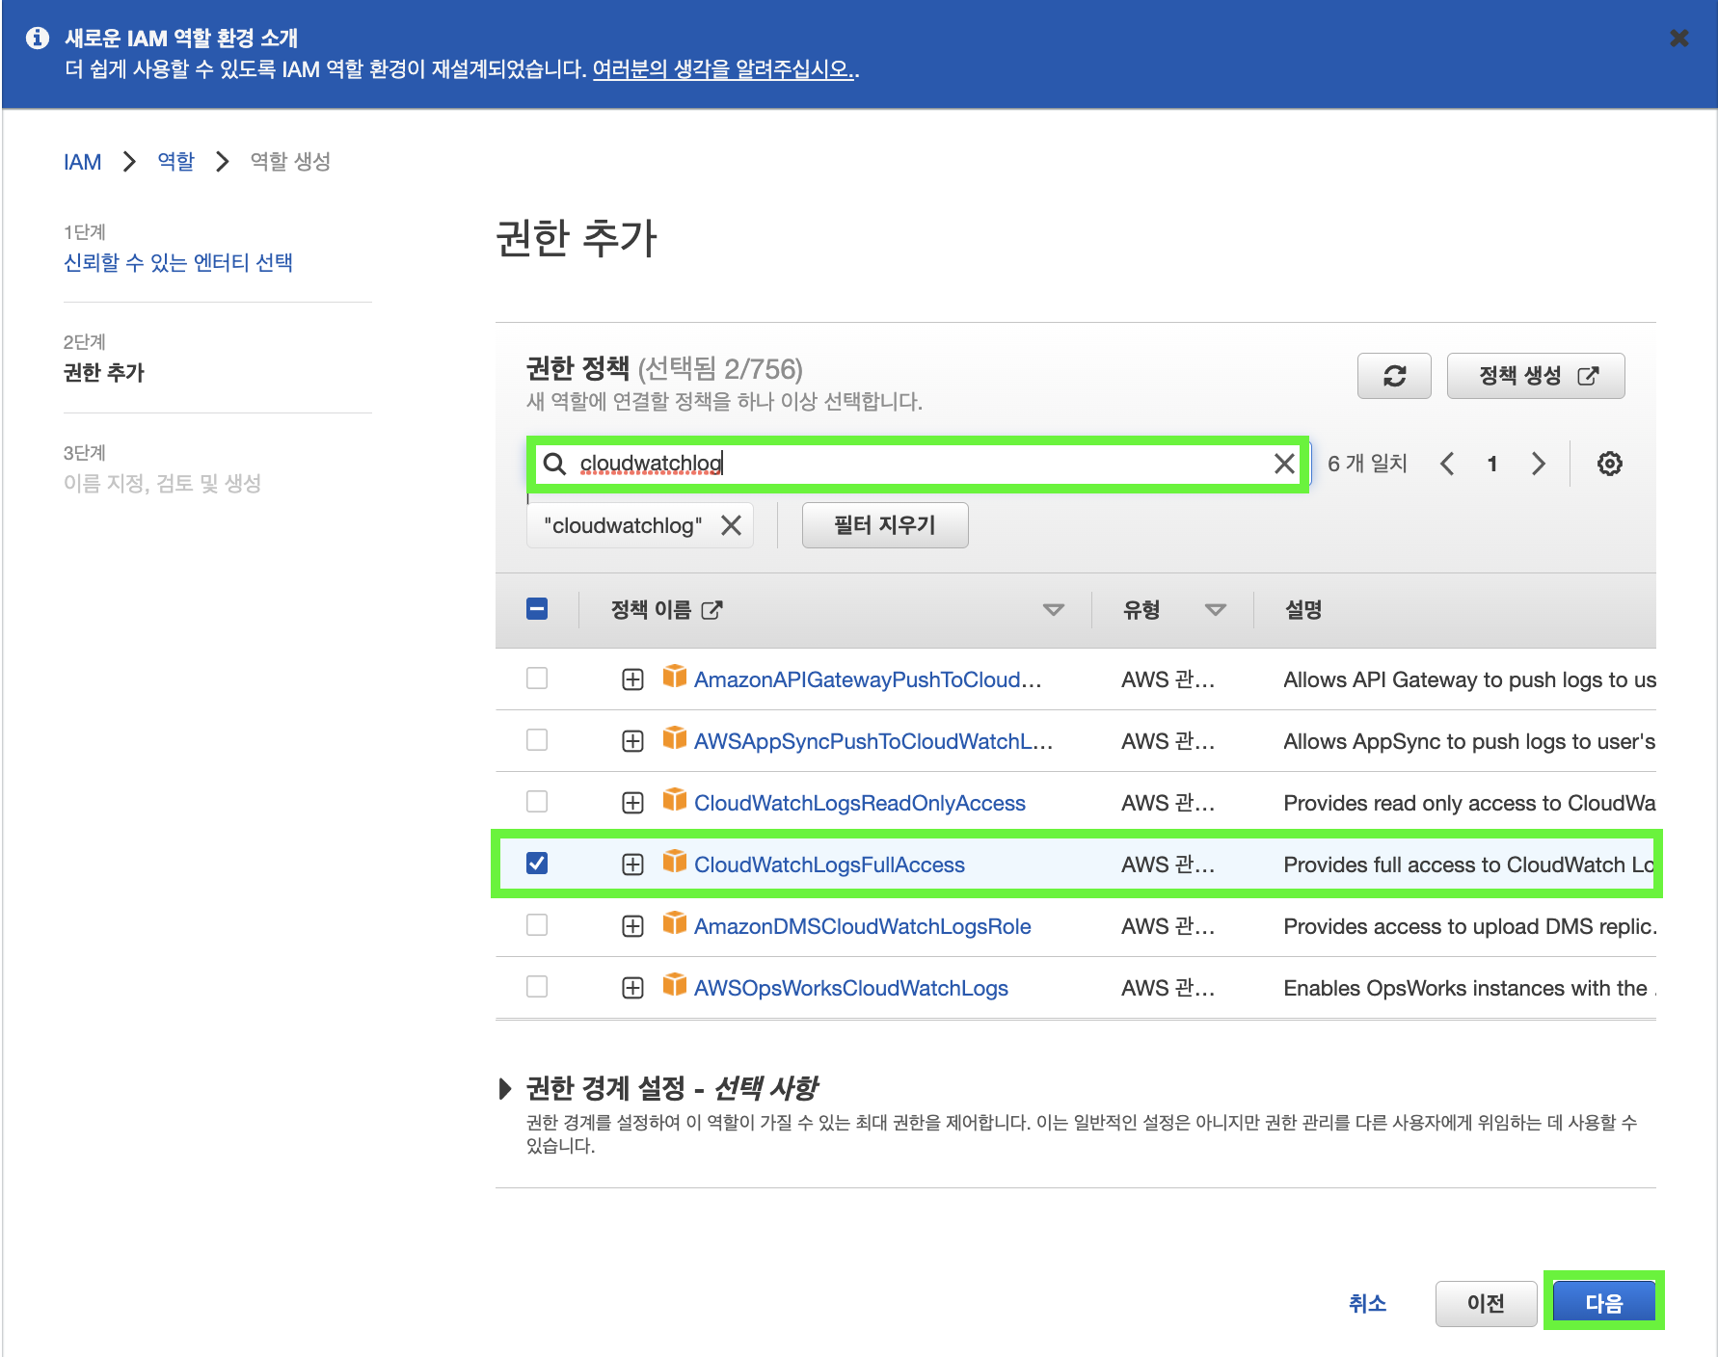Go to step 1 trusted entity selection
Screen dimensions: 1718x1357
coord(178,262)
